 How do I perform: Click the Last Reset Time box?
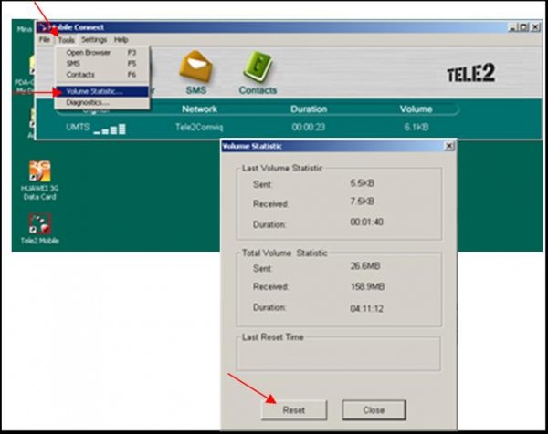338,354
